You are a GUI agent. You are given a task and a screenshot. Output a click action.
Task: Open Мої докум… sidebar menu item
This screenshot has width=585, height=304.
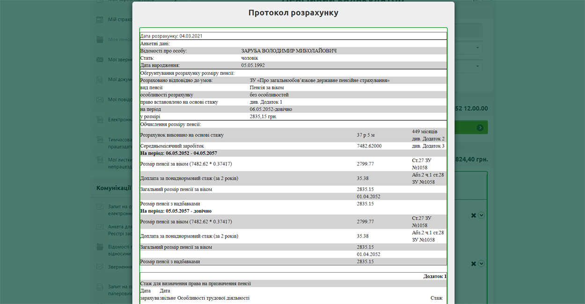coord(120,79)
